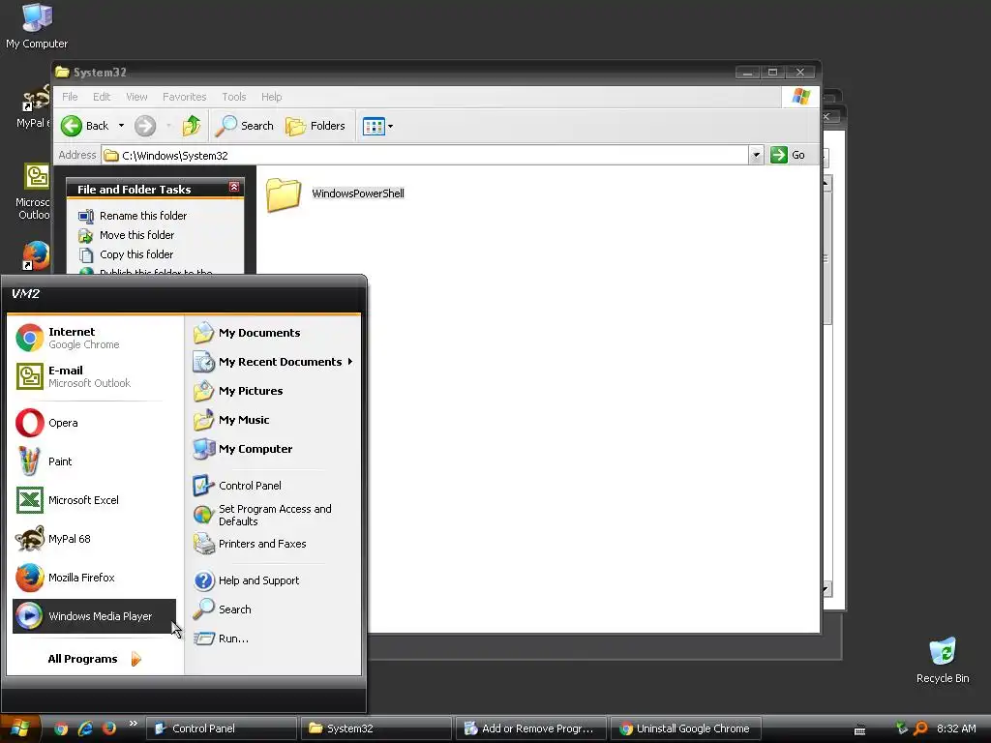The image size is (991, 743).
Task: Launch Windows Media Player
Action: pos(94,616)
